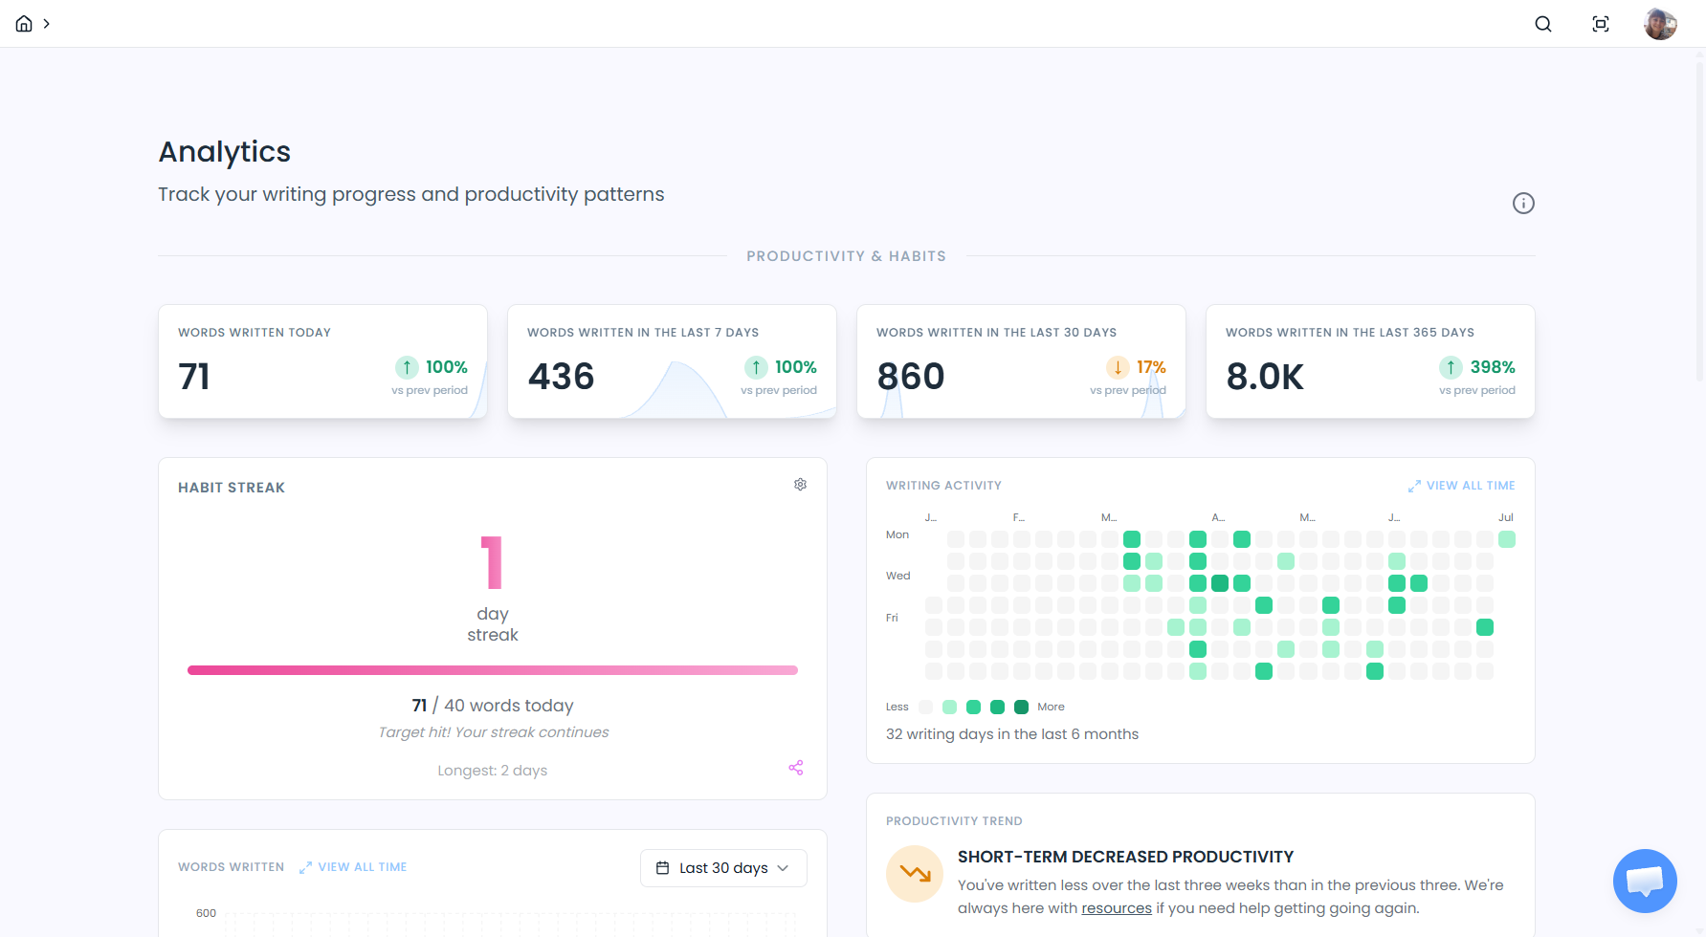Viewport: 1706px width, 937px height.
Task: Open the resources link in Productivity Trend
Action: [x=1117, y=908]
